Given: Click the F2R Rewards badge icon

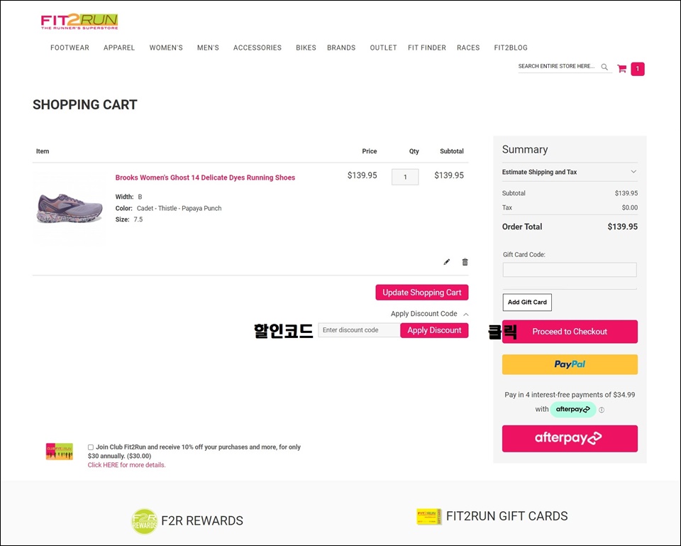Looking at the screenshot, I should point(145,521).
